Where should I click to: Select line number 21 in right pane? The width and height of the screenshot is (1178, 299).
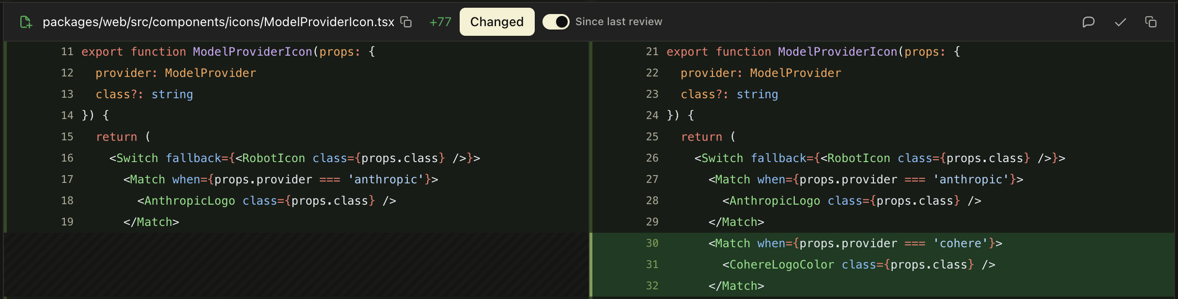(x=652, y=52)
